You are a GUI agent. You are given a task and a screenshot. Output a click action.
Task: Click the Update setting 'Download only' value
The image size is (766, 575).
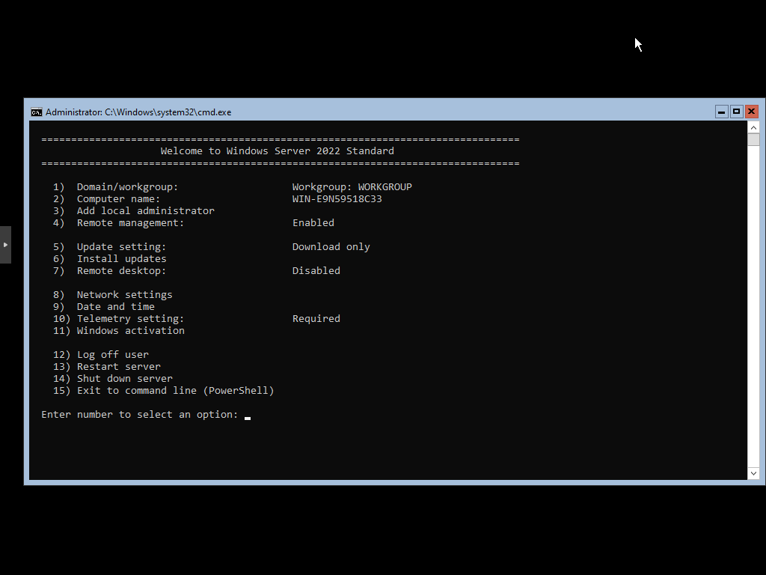[x=331, y=247]
